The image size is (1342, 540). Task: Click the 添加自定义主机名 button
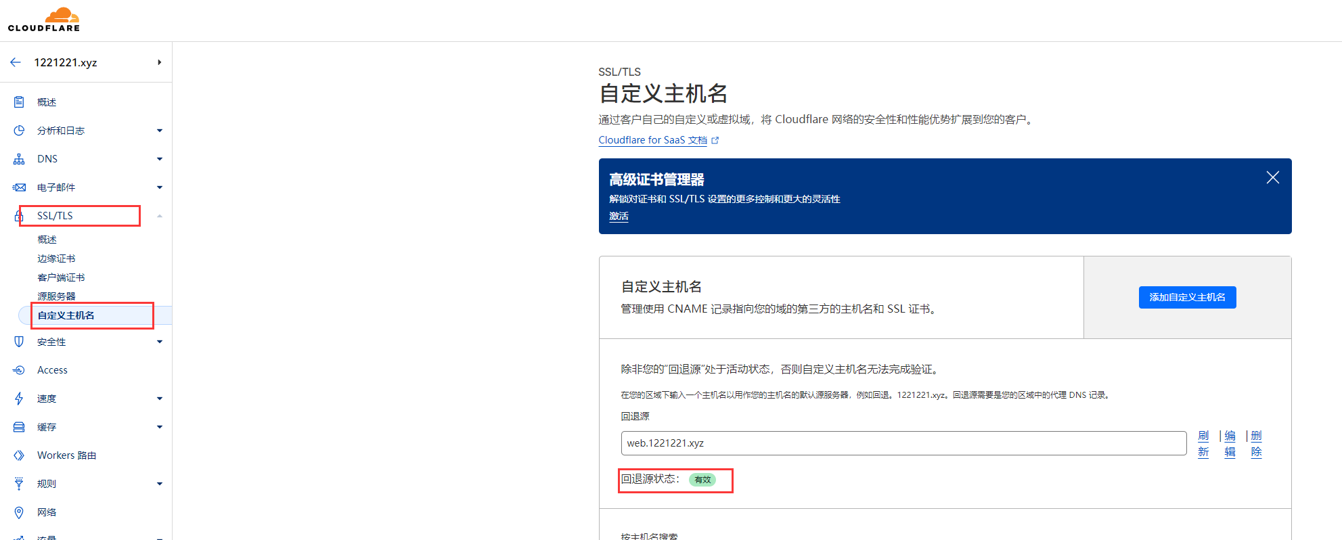pos(1187,297)
